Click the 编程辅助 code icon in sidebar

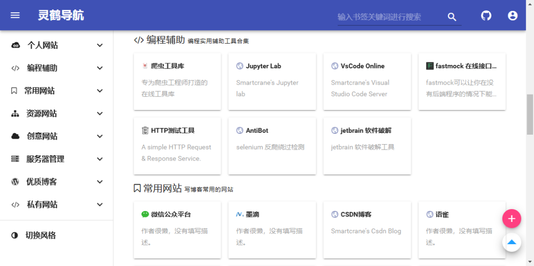[x=15, y=68]
